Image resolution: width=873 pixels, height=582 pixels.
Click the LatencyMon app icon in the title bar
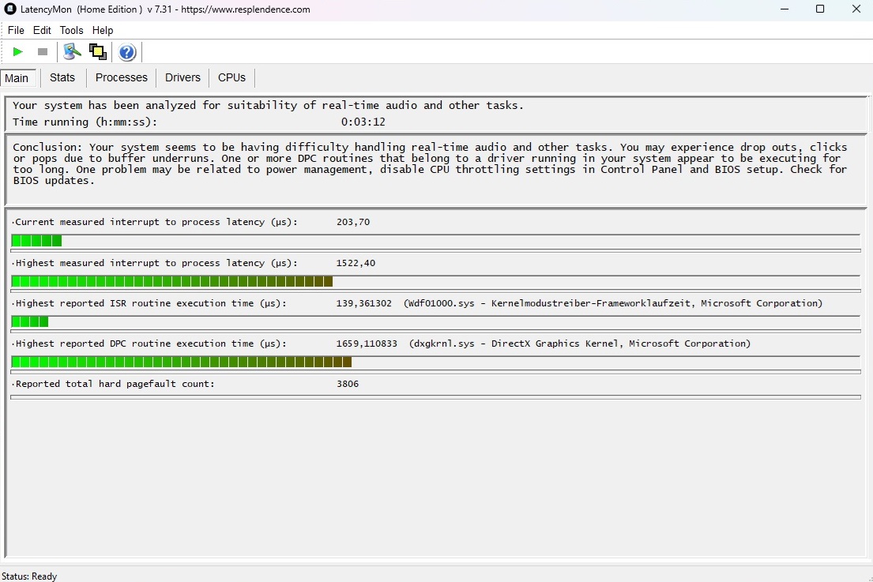pyautogui.click(x=9, y=9)
